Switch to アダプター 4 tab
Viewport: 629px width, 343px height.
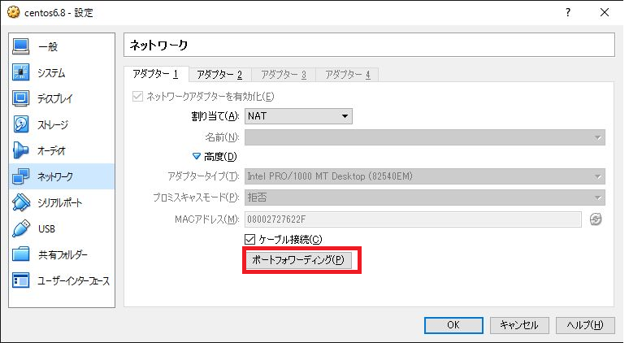[347, 75]
